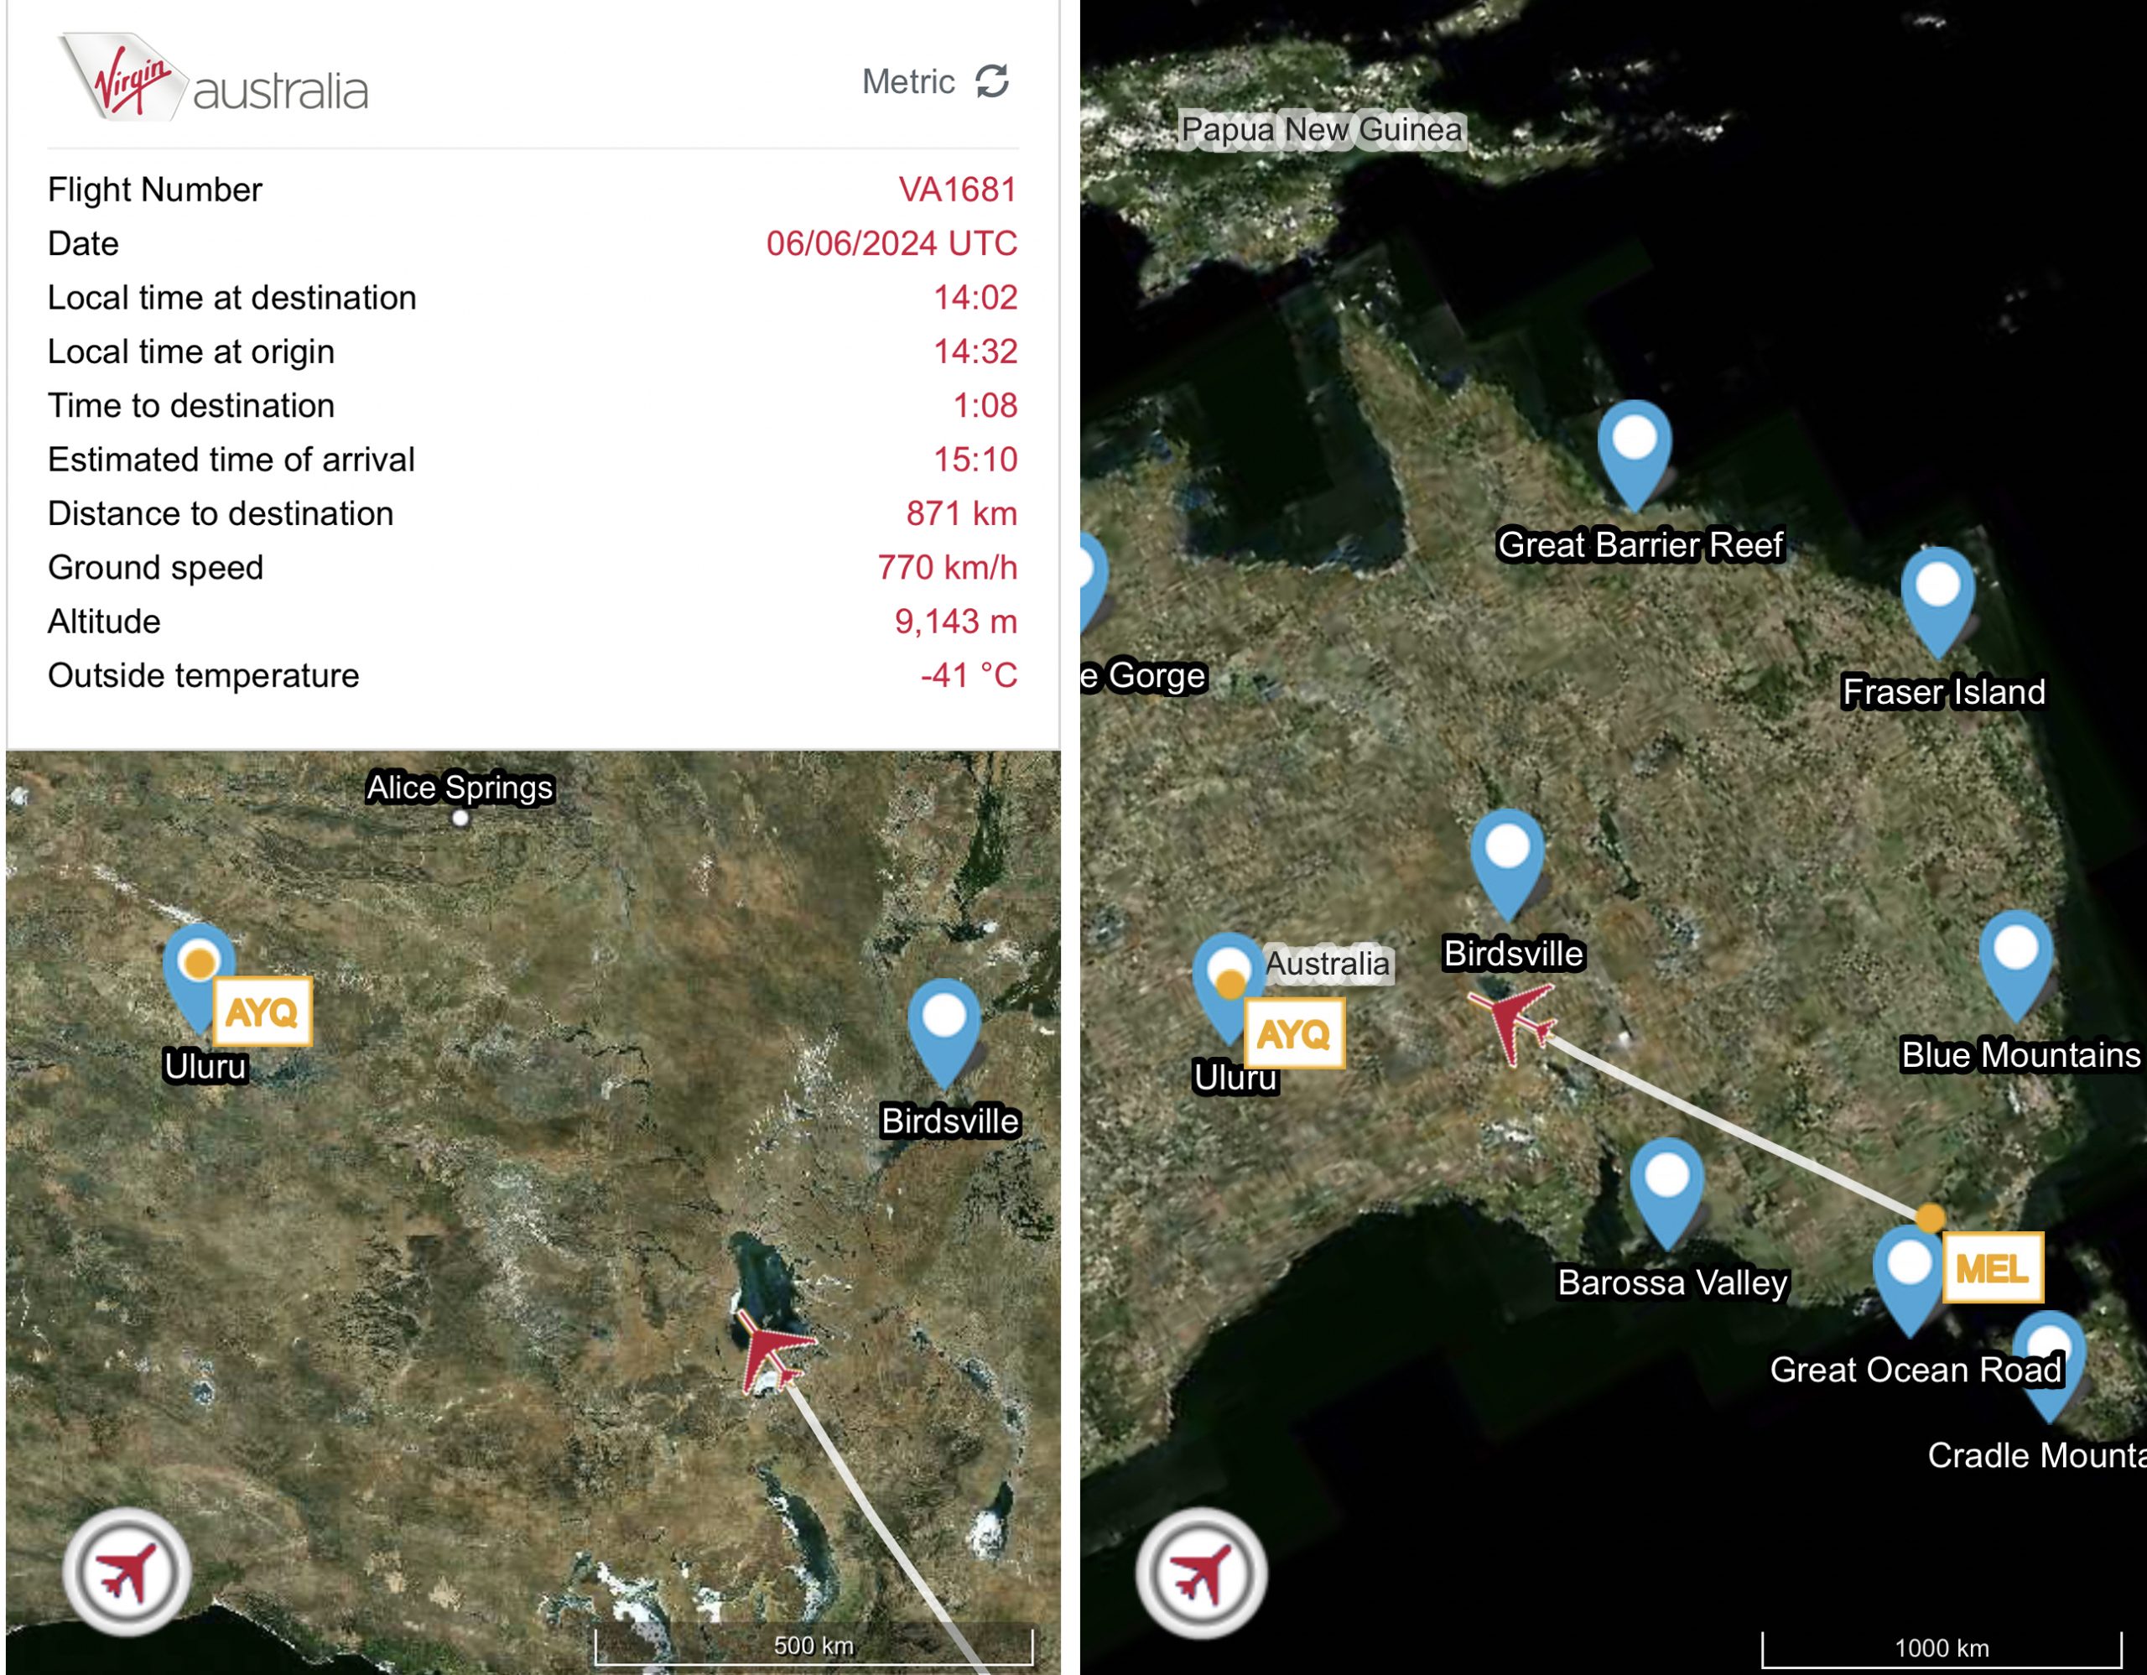Click the Australia country label
The image size is (2147, 1675).
(x=1327, y=964)
